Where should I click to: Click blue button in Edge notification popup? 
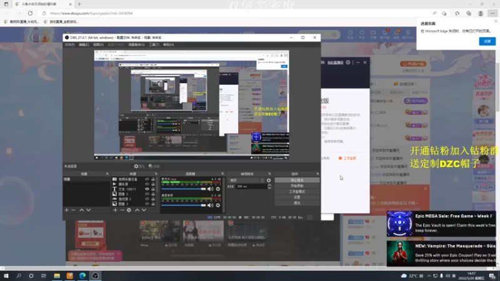tap(487, 41)
